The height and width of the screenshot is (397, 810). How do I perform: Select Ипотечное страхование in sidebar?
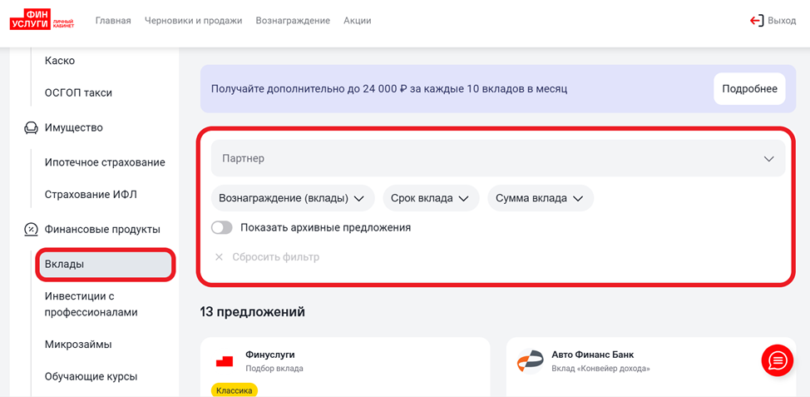pyautogui.click(x=105, y=162)
